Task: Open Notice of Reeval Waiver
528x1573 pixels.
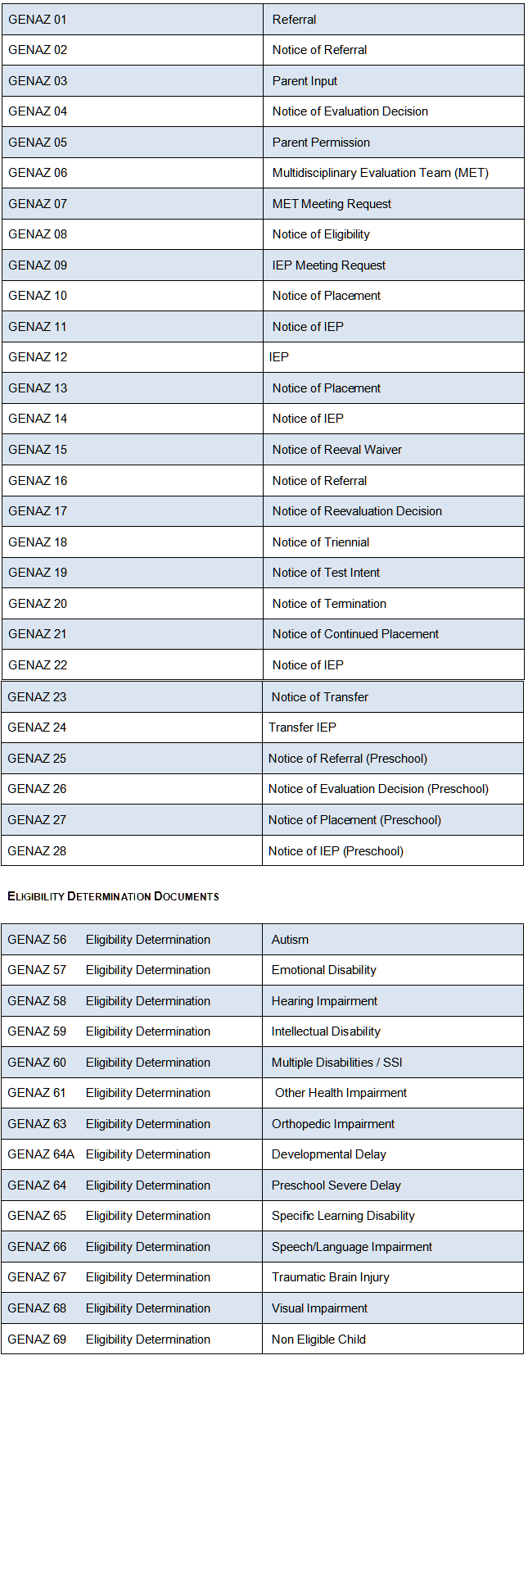Action: [336, 450]
